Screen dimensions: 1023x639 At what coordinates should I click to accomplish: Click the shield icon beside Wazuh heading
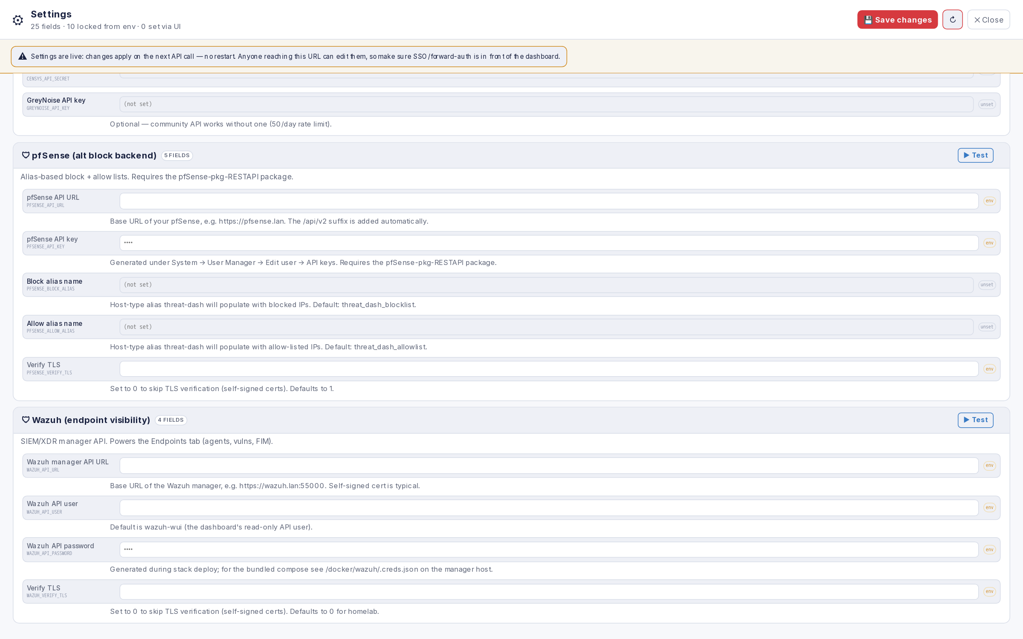click(x=26, y=420)
